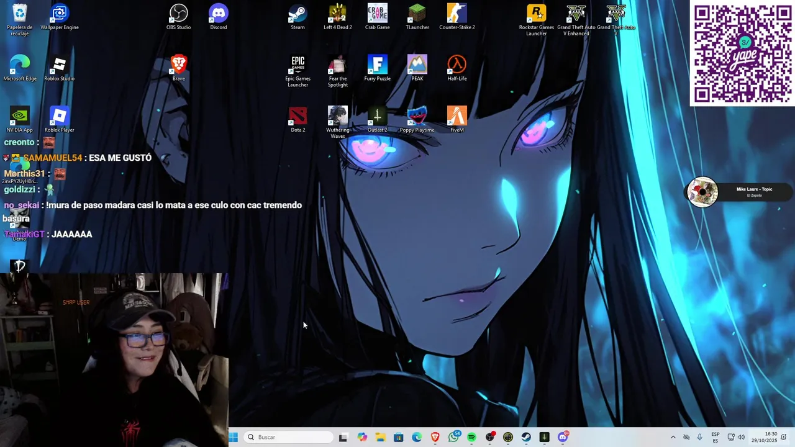Open the ESP language switcher

[715, 437]
